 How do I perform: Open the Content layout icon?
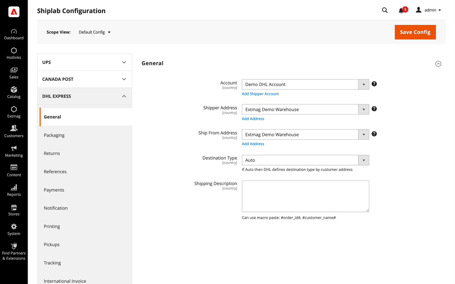14,167
